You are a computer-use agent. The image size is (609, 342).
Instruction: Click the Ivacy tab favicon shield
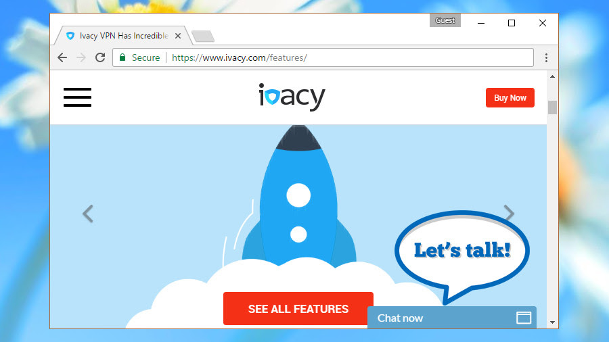[x=70, y=36]
